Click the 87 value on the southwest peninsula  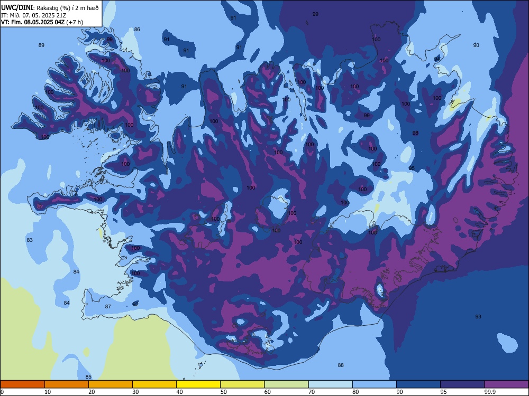[x=108, y=306]
